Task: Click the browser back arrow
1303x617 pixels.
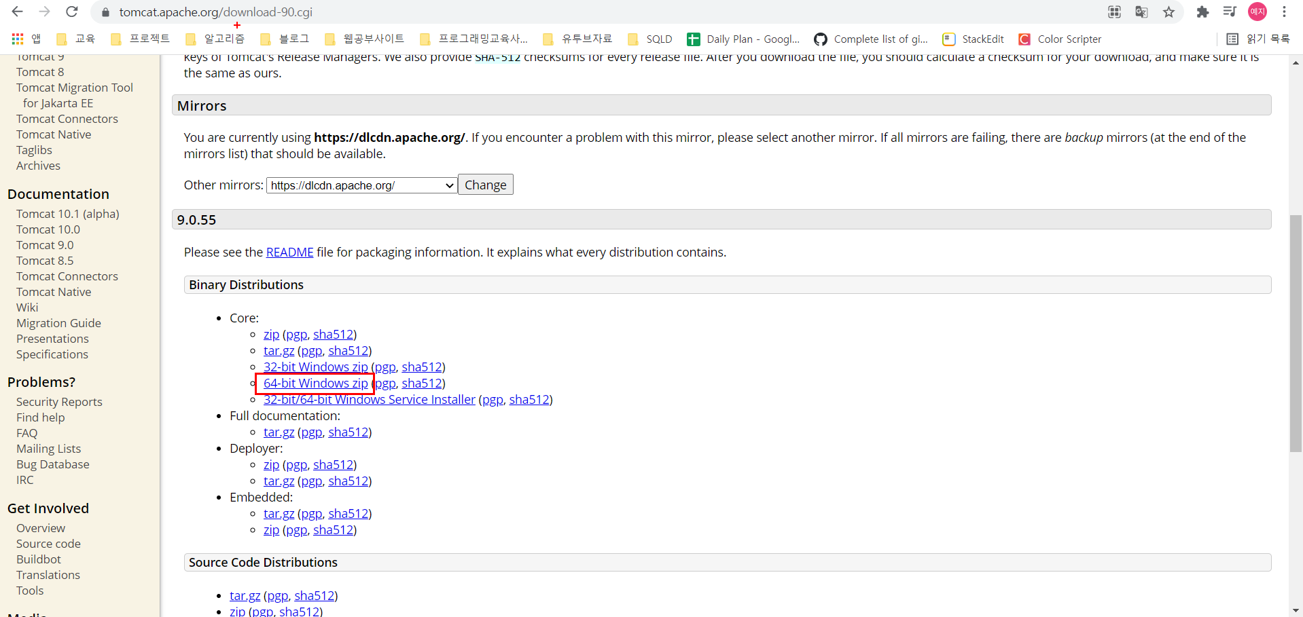Action: pos(18,12)
